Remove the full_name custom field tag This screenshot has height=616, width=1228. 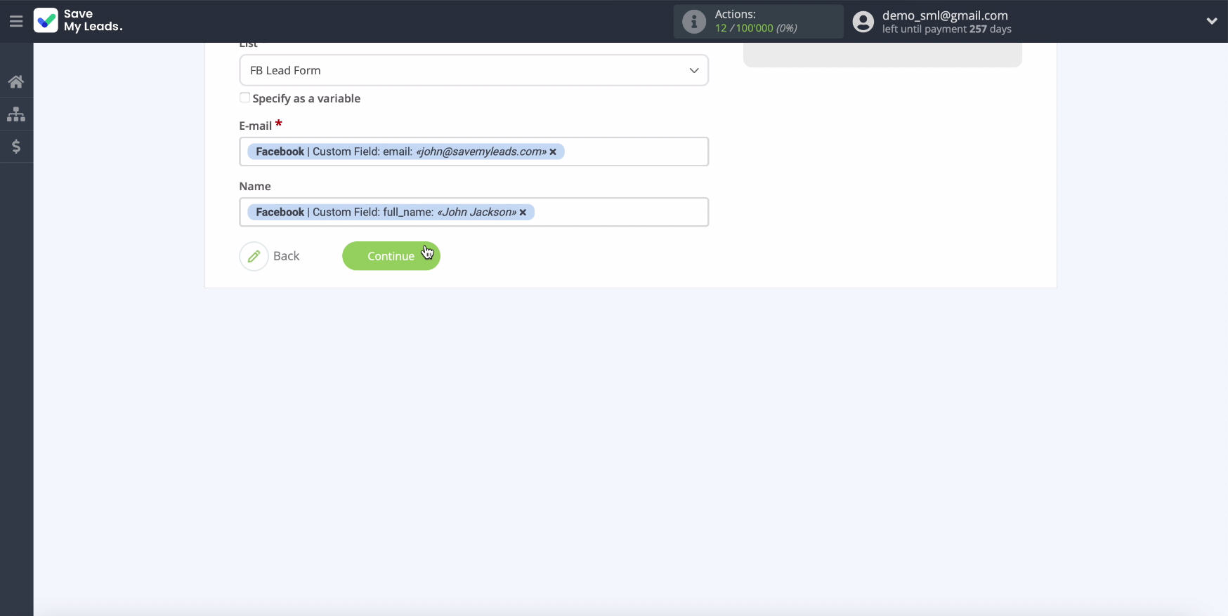pyautogui.click(x=523, y=212)
